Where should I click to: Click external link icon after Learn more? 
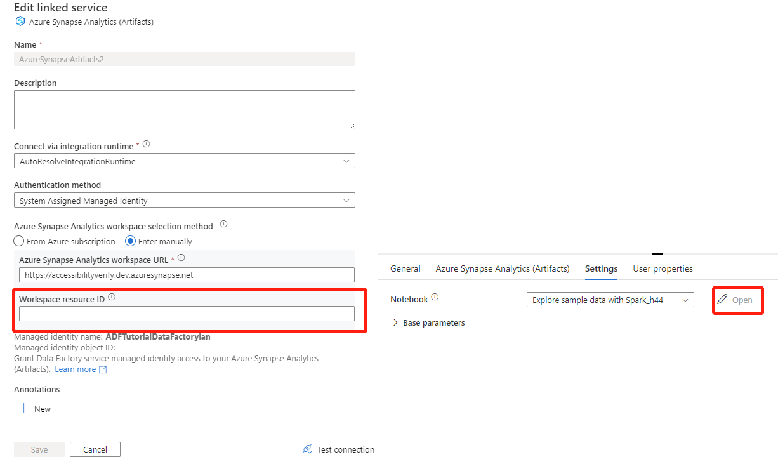[x=103, y=369]
